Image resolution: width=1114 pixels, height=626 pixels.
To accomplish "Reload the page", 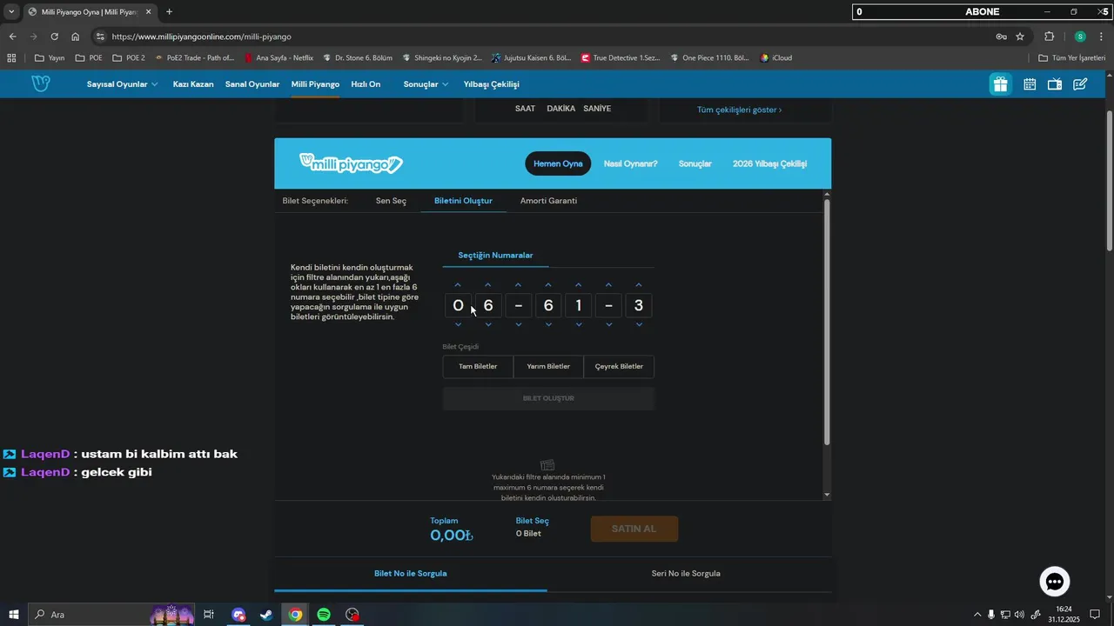I will [54, 37].
